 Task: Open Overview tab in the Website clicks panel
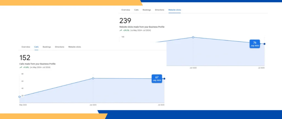coord(126,10)
